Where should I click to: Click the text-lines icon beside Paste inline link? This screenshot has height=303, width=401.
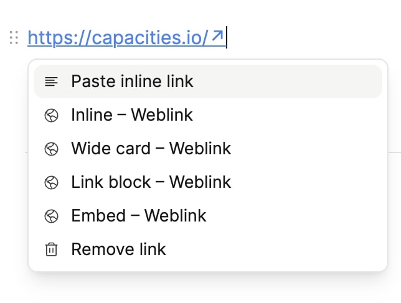(x=52, y=82)
